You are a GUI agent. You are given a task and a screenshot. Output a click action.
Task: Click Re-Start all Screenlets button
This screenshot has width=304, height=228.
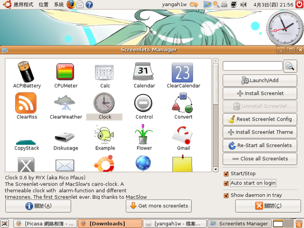[260, 145]
